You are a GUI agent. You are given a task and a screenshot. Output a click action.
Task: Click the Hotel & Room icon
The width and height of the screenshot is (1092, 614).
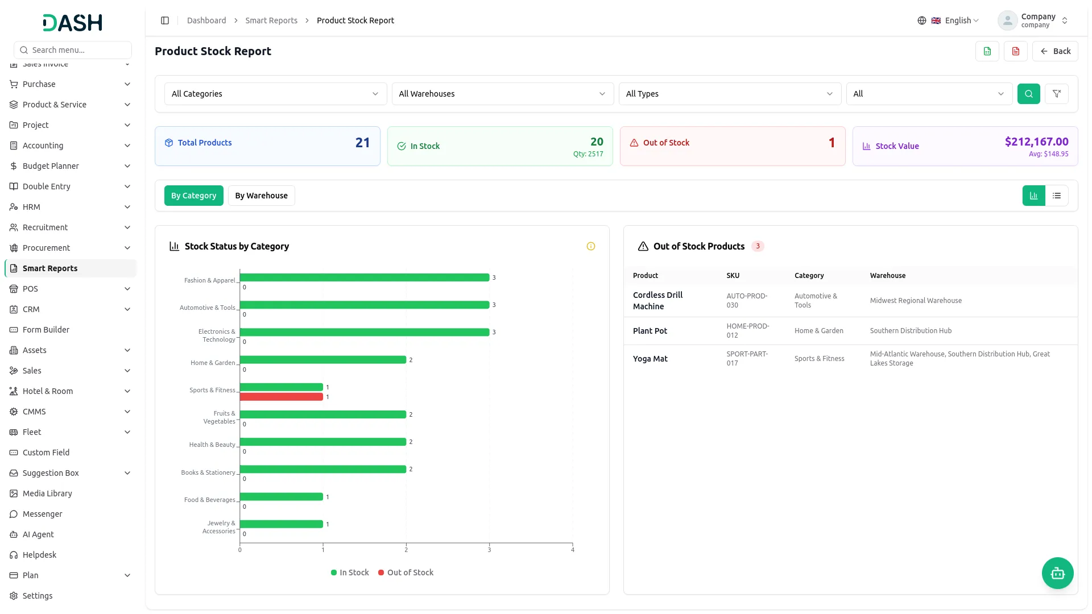(14, 391)
